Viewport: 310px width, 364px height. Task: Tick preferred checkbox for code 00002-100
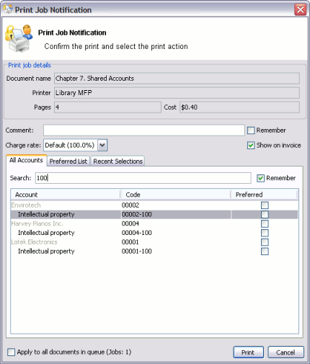[265, 214]
